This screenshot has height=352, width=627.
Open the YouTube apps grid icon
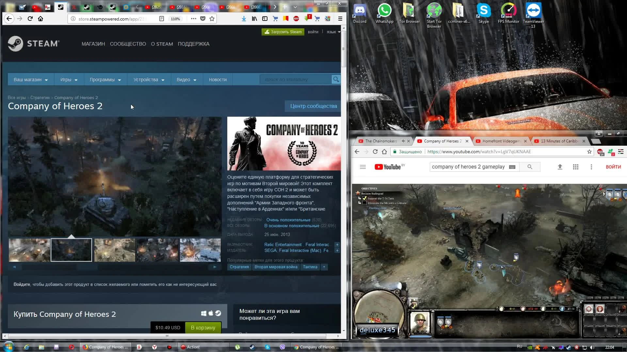click(576, 167)
